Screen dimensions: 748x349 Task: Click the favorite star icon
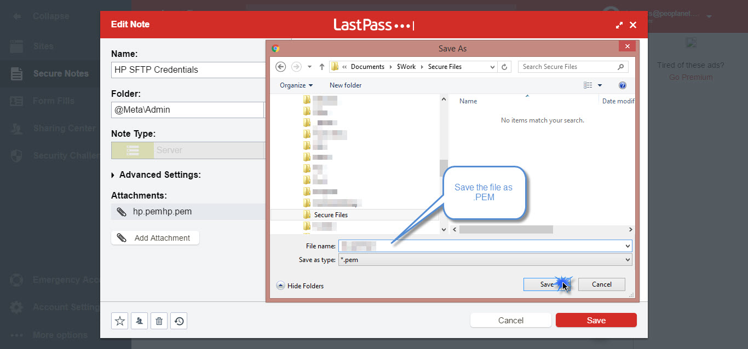pyautogui.click(x=119, y=321)
